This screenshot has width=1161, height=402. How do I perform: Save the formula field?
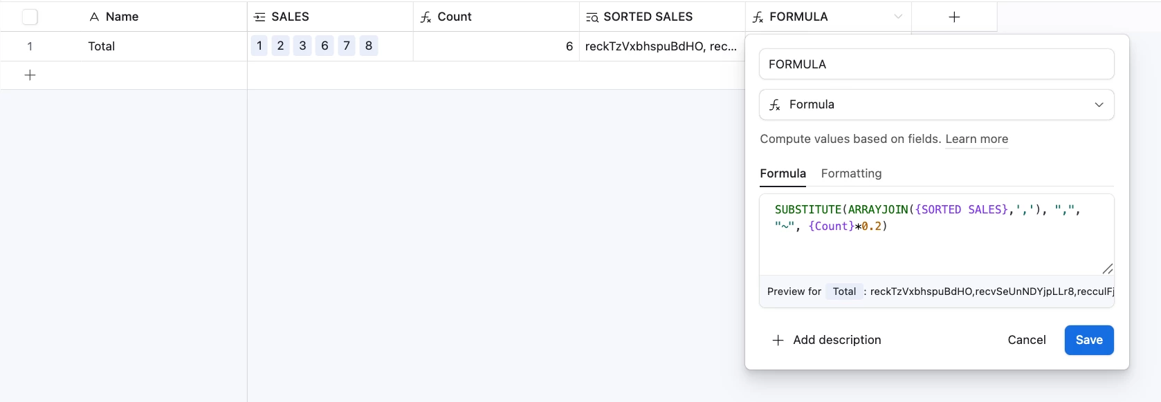tap(1088, 340)
